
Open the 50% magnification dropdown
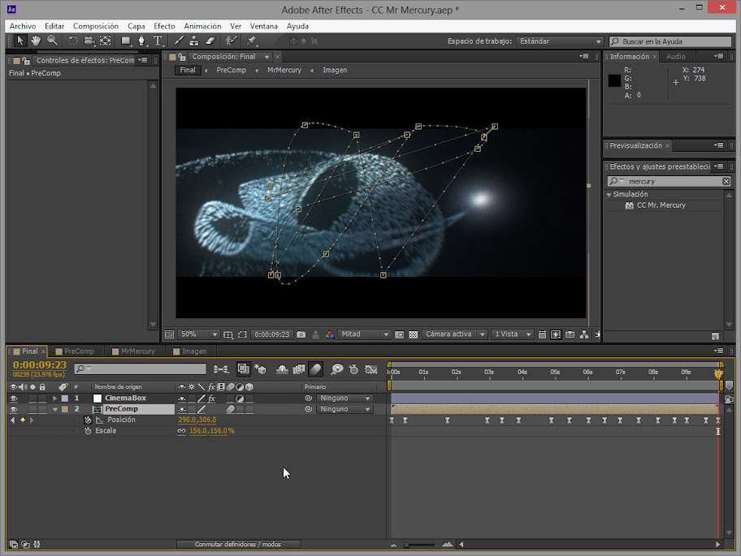click(198, 334)
